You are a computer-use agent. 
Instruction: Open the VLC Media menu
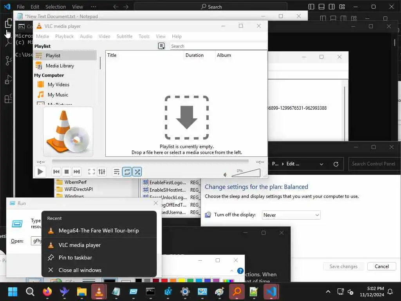pyautogui.click(x=42, y=36)
